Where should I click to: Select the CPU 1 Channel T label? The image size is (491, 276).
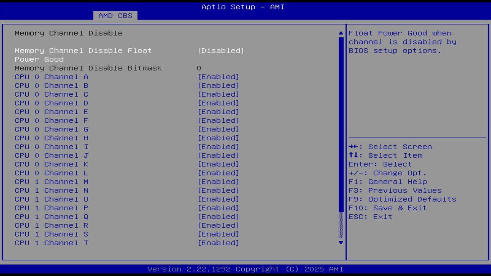point(51,243)
